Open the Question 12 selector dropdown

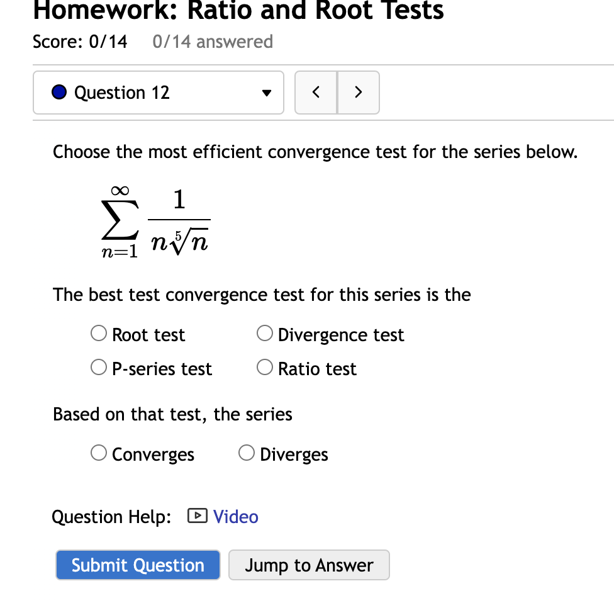coord(158,92)
